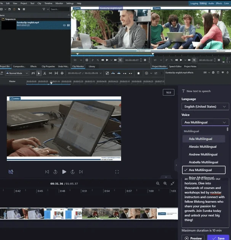Image resolution: width=231 pixels, height=240 pixels.
Task: Open the Timeline menu
Action: tap(48, 3)
